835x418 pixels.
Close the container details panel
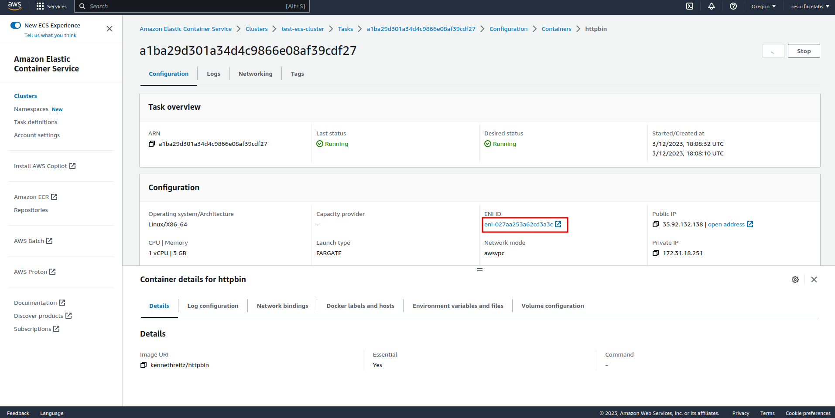pyautogui.click(x=814, y=280)
